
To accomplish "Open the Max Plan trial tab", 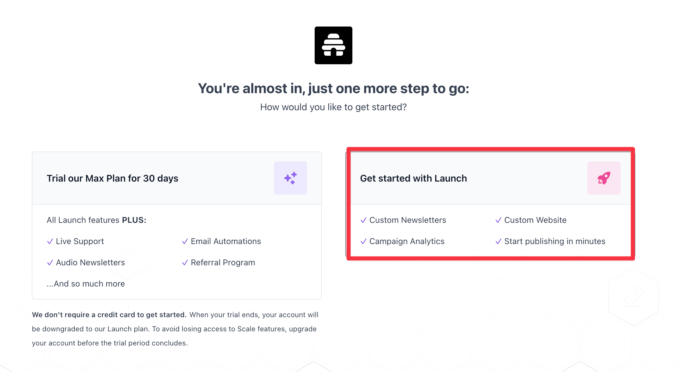I will (x=112, y=178).
